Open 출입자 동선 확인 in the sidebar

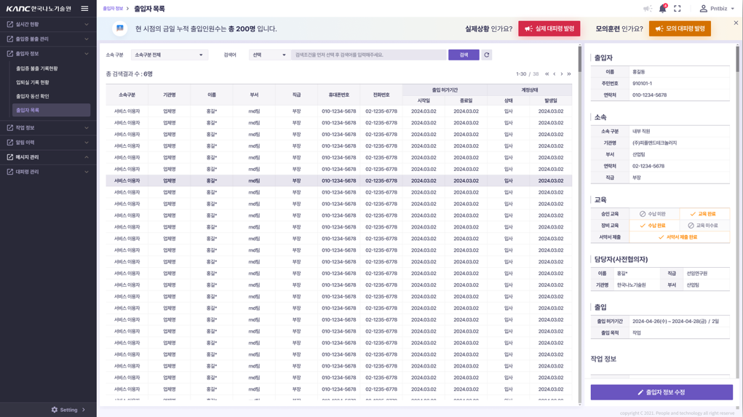pyautogui.click(x=33, y=96)
